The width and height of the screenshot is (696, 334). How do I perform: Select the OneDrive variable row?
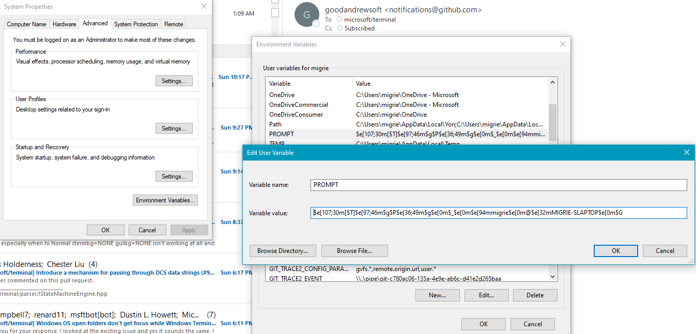click(x=407, y=95)
